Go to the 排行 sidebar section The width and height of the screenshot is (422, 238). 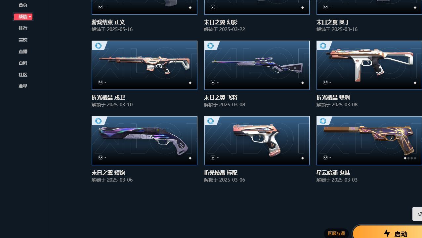tap(23, 28)
